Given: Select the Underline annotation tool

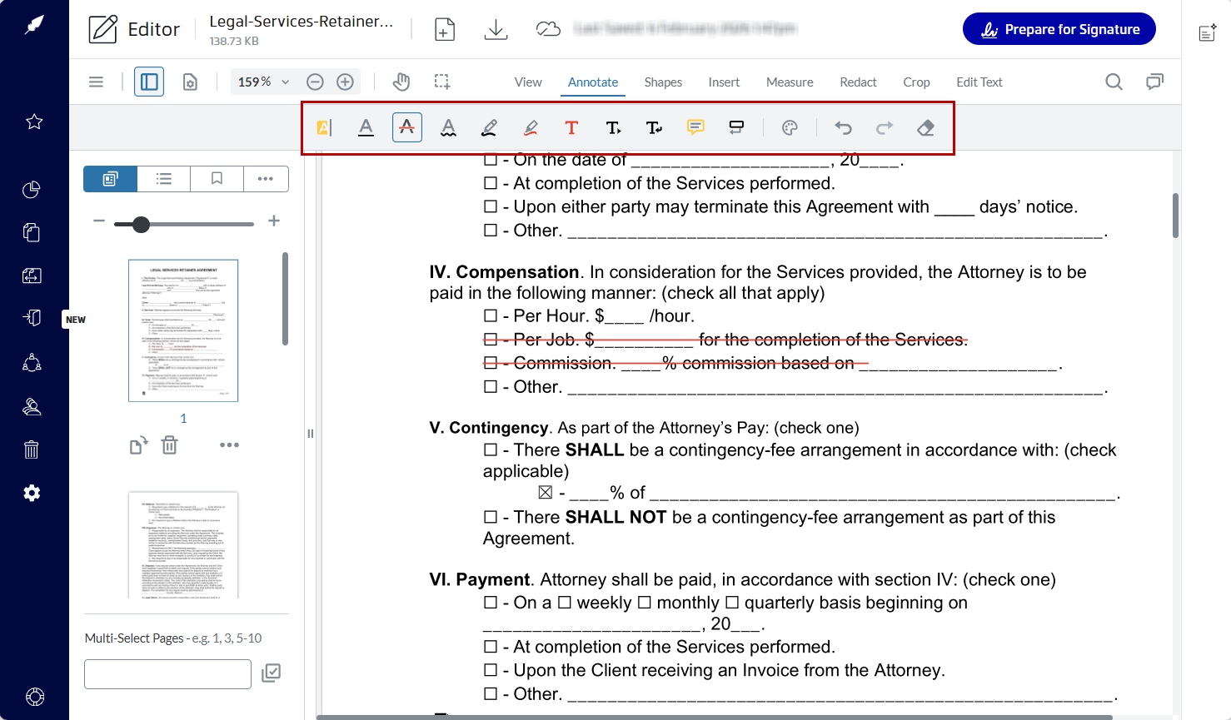Looking at the screenshot, I should point(366,127).
